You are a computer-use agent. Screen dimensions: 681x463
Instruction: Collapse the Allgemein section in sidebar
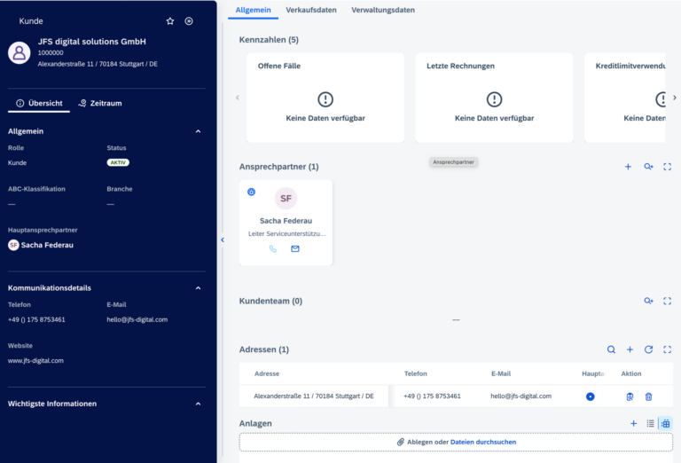tap(198, 131)
